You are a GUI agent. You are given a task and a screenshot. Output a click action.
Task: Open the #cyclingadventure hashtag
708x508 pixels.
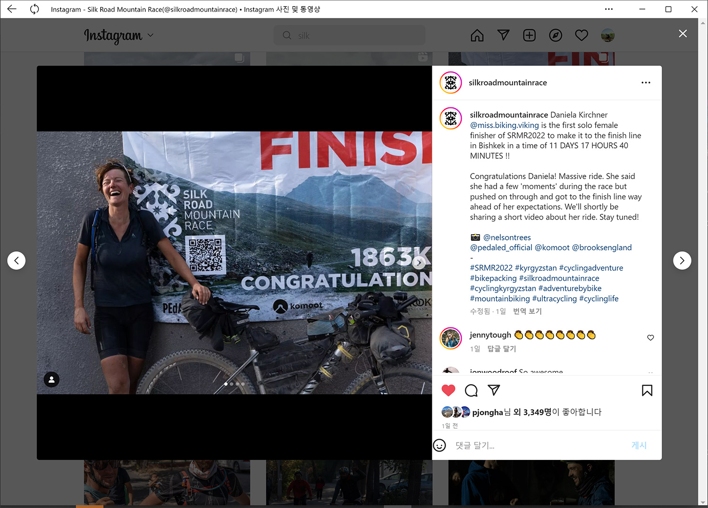coord(591,268)
